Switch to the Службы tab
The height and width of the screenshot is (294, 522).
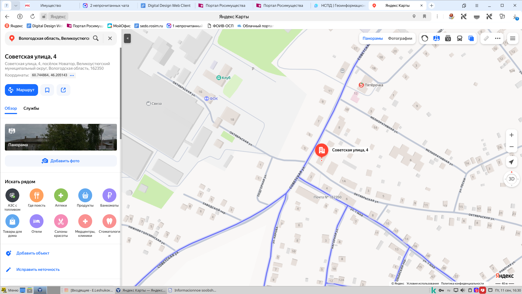(x=31, y=108)
